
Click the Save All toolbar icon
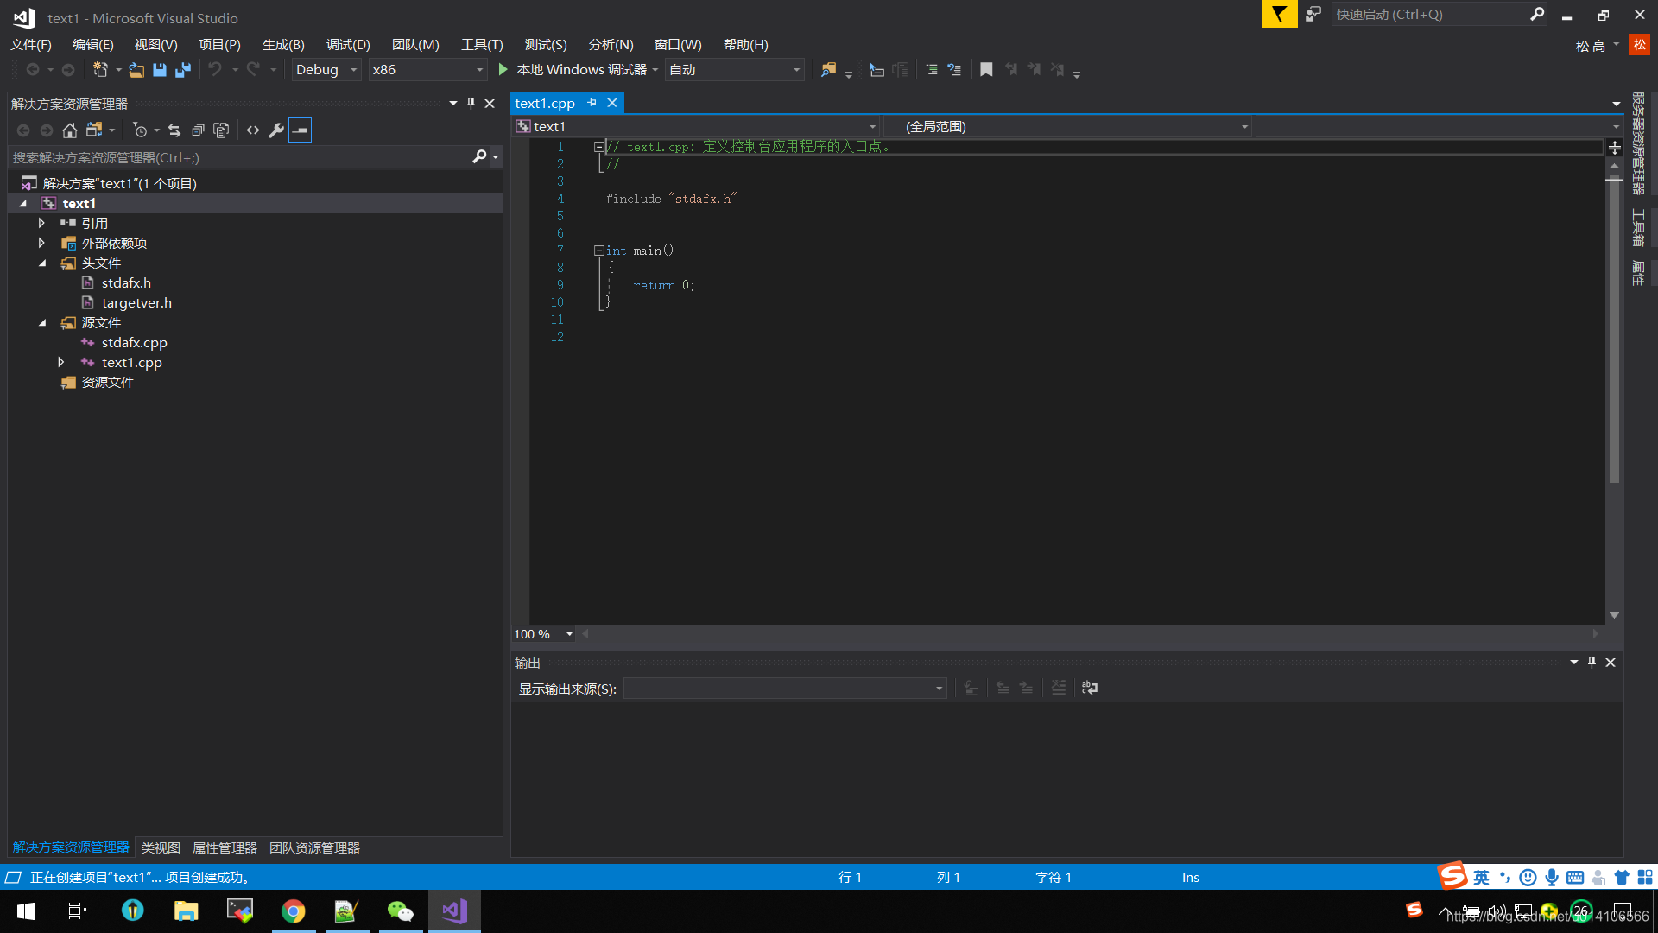tap(183, 70)
